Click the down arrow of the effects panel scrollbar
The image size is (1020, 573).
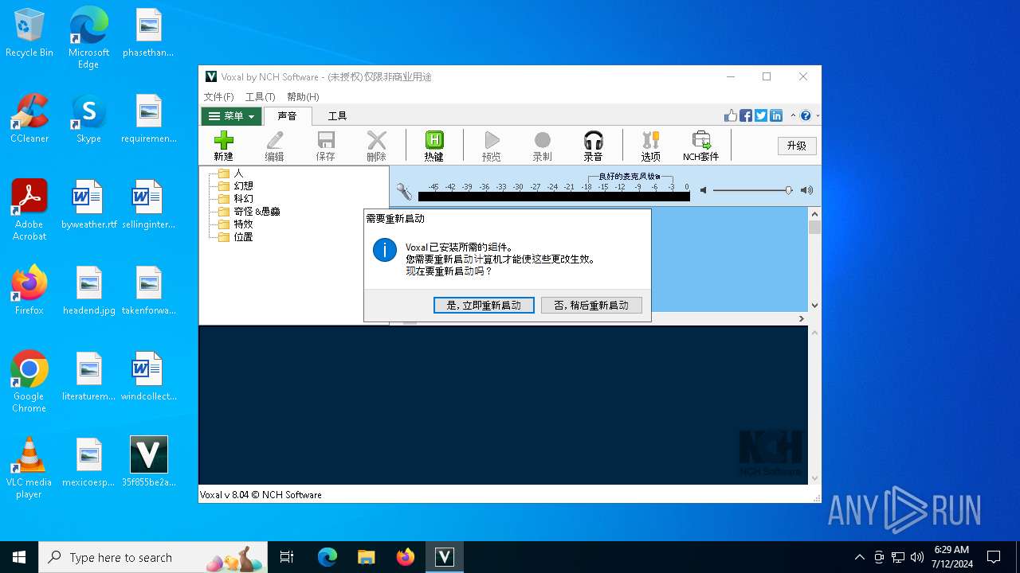(x=814, y=305)
